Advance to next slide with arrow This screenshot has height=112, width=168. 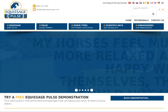[76, 90]
